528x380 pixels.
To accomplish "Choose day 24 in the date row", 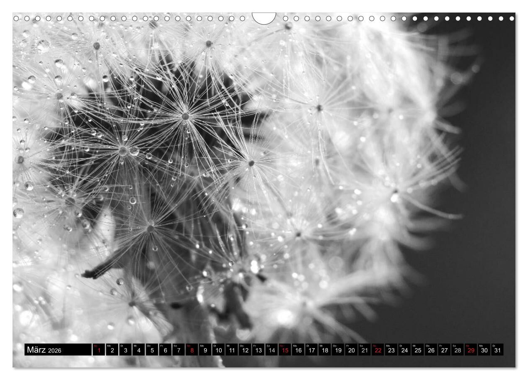I will point(404,350).
